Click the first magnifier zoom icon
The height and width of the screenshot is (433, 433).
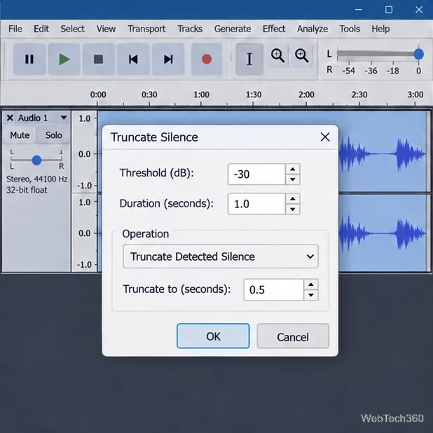pyautogui.click(x=277, y=55)
